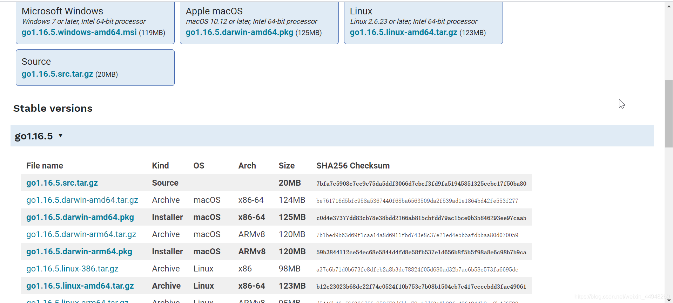Download go1.16.5.darwin-amd64.pkg from Apple macOS box
The width and height of the screenshot is (673, 303).
click(240, 32)
